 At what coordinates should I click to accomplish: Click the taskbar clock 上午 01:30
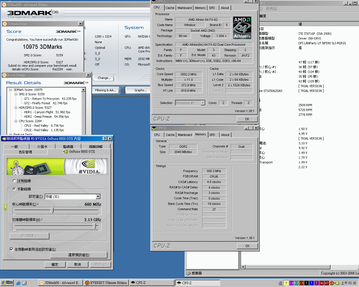pos(349,283)
